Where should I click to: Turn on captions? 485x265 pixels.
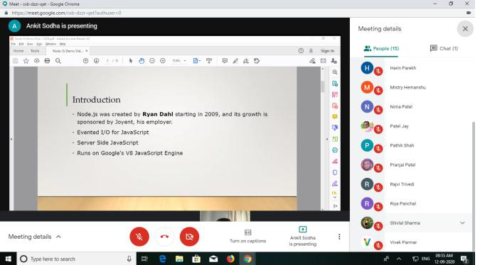(247, 237)
